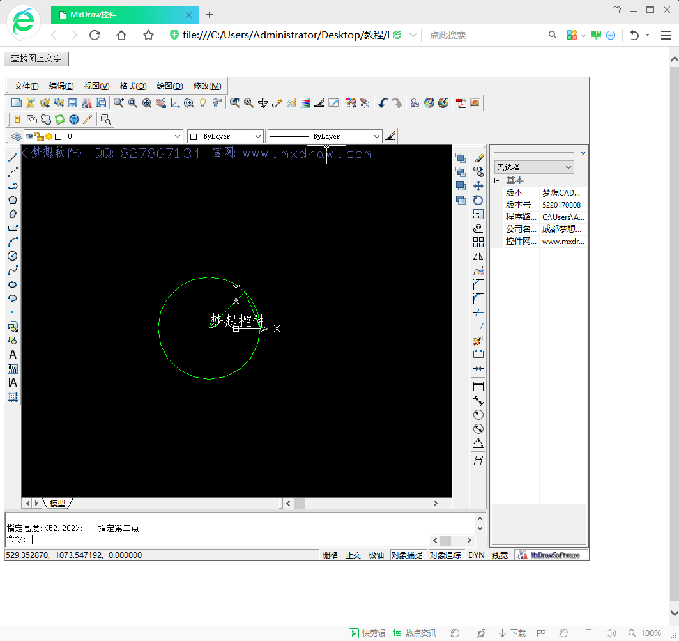679x641 pixels.
Task: Collapse the 基本 property group
Action: click(498, 180)
